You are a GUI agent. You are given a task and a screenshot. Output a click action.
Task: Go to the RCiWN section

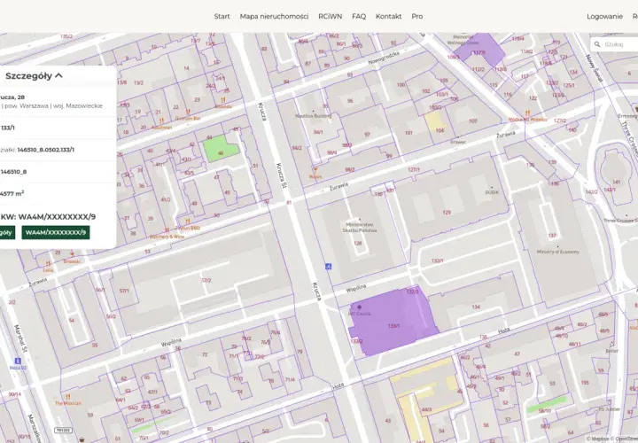tap(330, 16)
